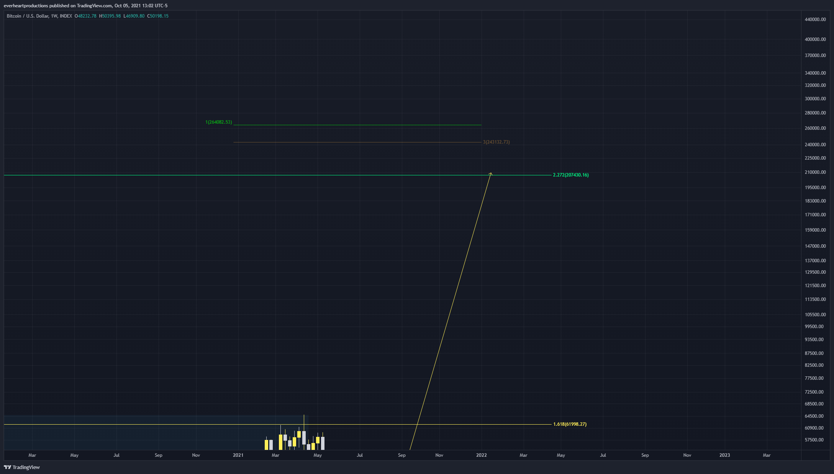Click the tallest candle wick near 64500
The image size is (834, 474).
coord(304,423)
